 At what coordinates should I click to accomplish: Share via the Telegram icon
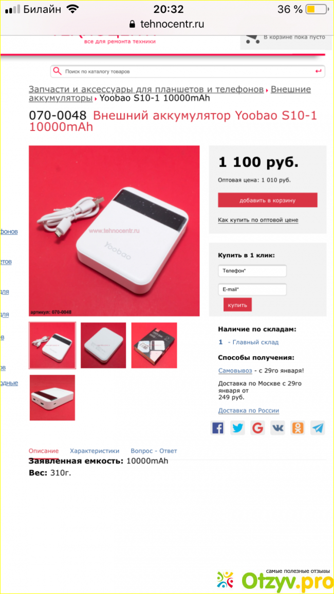(318, 428)
